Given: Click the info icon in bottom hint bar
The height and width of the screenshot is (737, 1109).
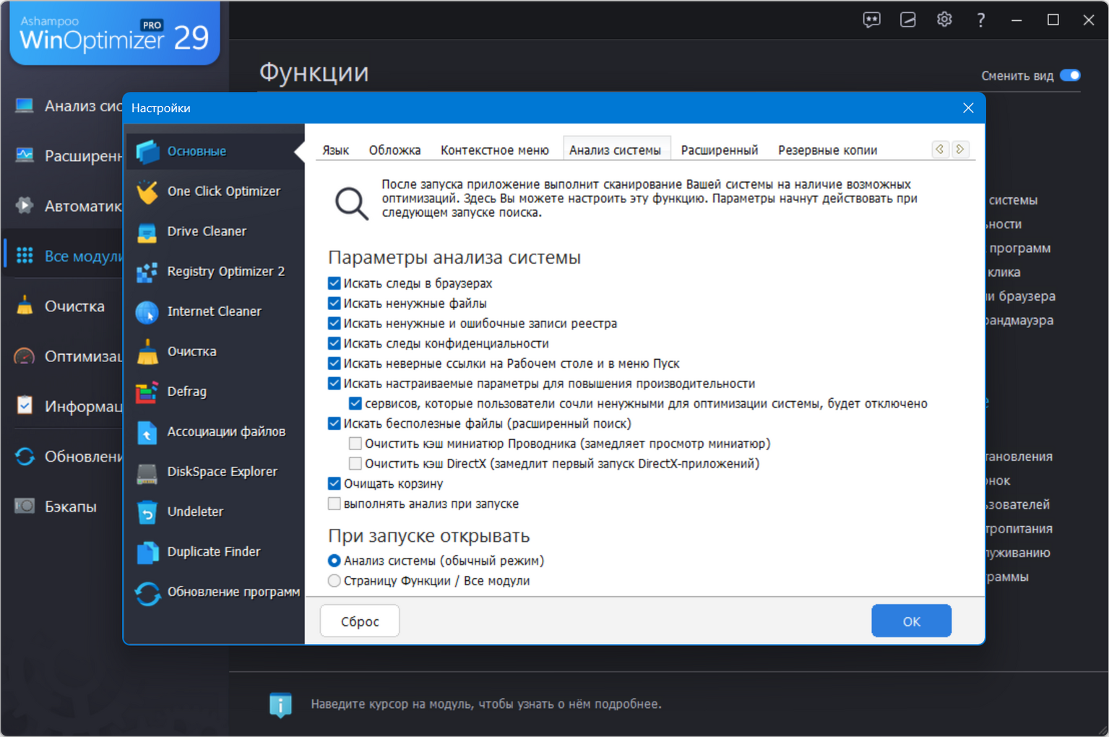Looking at the screenshot, I should [280, 704].
